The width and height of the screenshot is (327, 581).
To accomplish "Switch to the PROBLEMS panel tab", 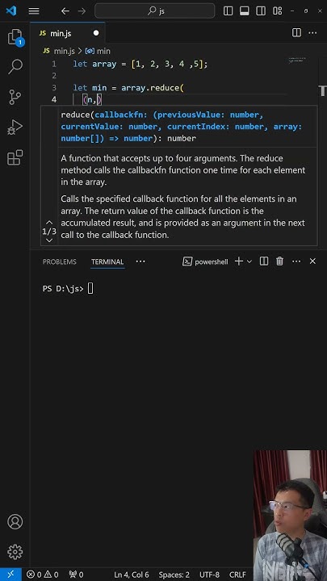I will (59, 261).
